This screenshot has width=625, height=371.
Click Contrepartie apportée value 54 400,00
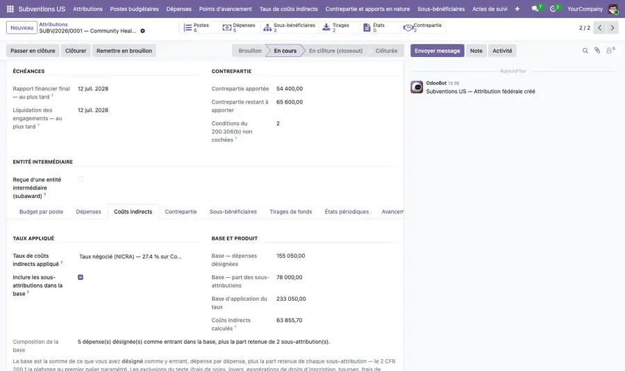pos(290,88)
